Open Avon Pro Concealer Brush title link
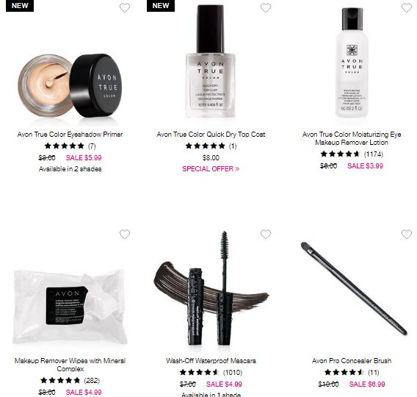Viewport: 417px width, 397px height. [x=352, y=361]
